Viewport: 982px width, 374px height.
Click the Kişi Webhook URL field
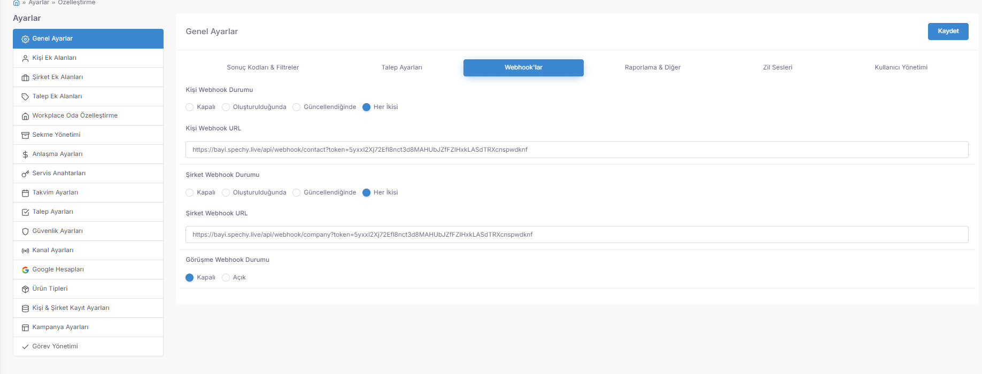click(577, 150)
